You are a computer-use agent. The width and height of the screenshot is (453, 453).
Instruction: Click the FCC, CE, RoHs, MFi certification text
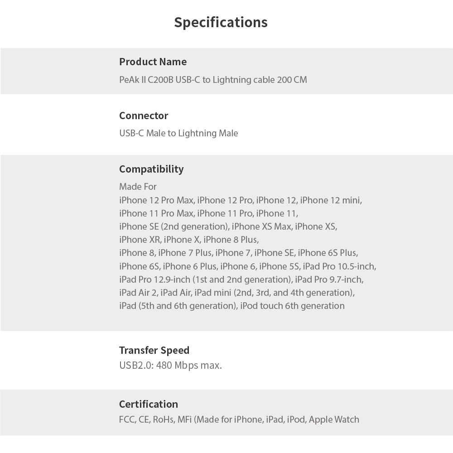239,419
